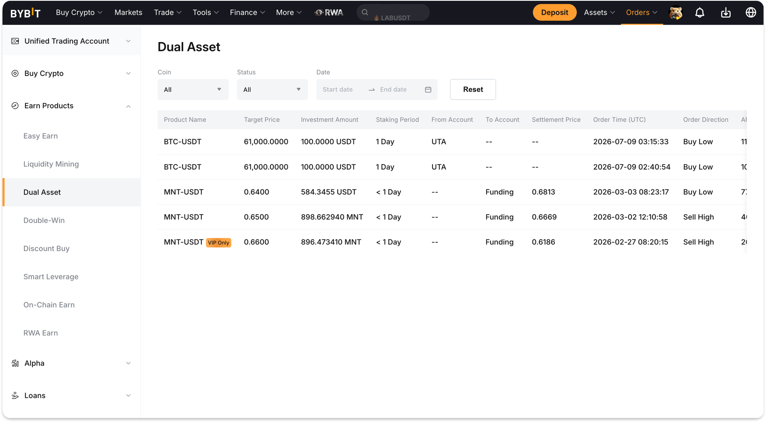Click the Investment Amount column header
766x422 pixels.
coord(329,120)
